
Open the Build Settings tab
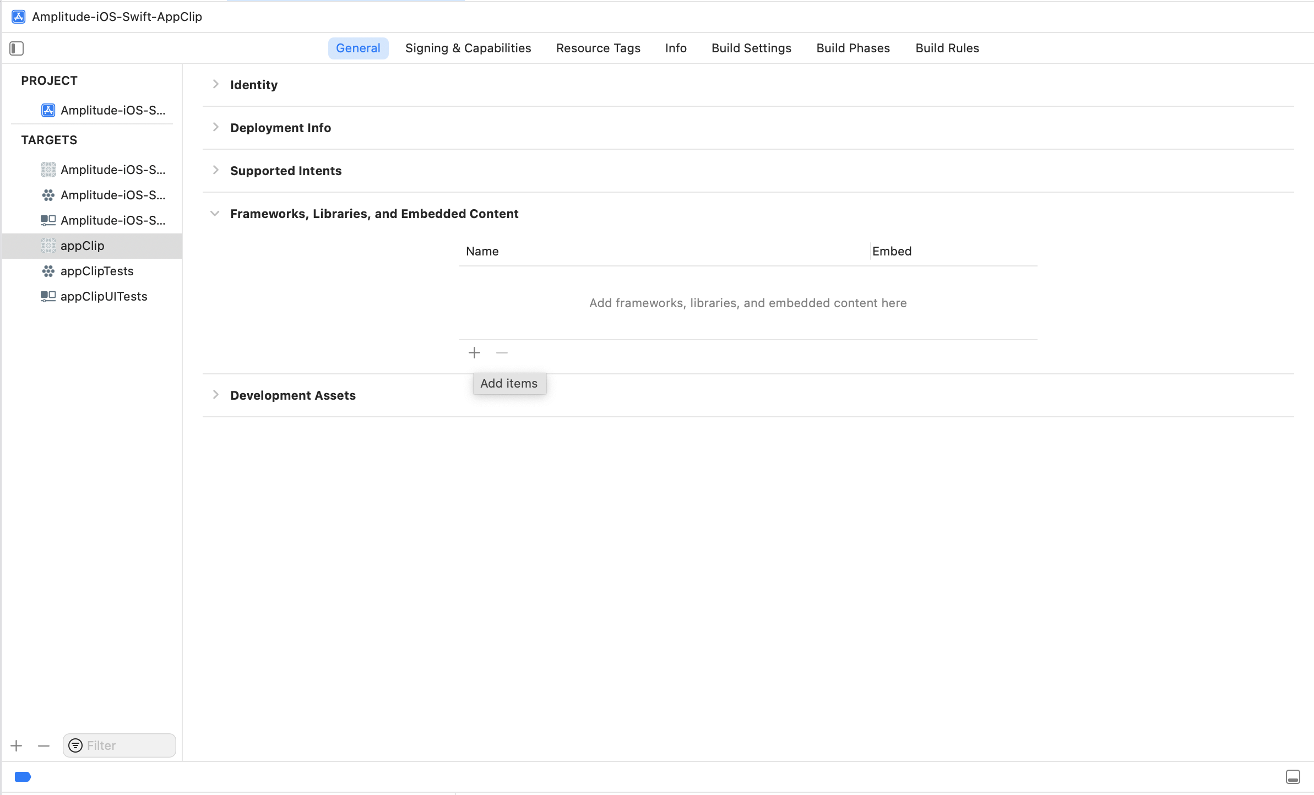coord(751,48)
